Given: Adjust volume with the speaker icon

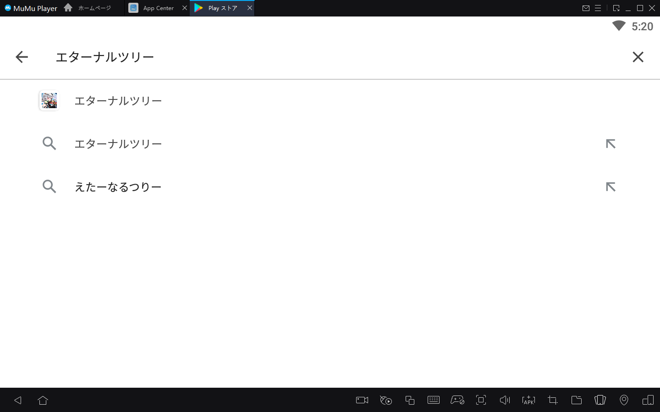Looking at the screenshot, I should (x=505, y=400).
